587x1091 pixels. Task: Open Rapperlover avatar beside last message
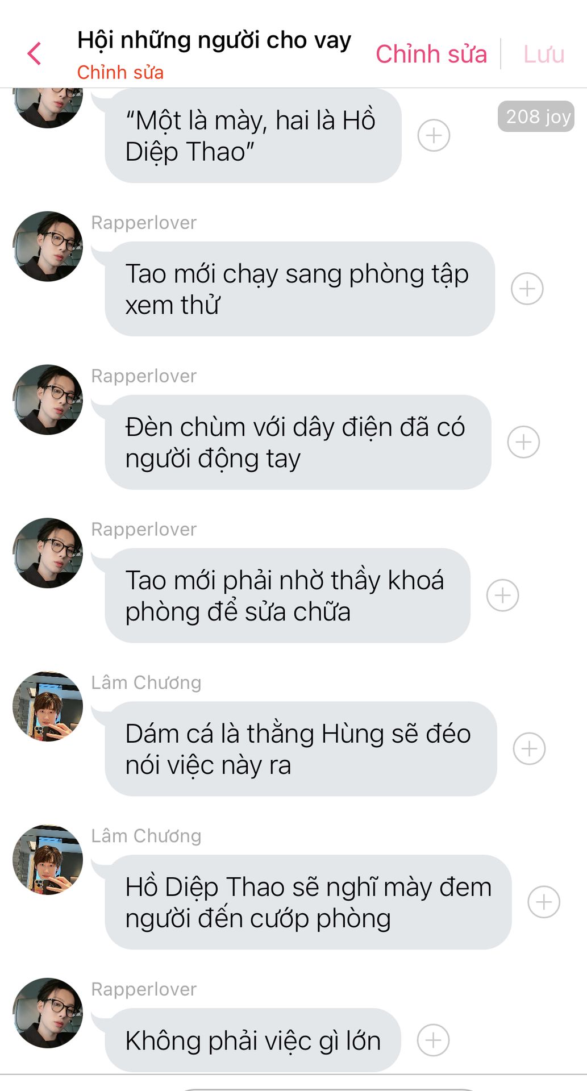48,1013
